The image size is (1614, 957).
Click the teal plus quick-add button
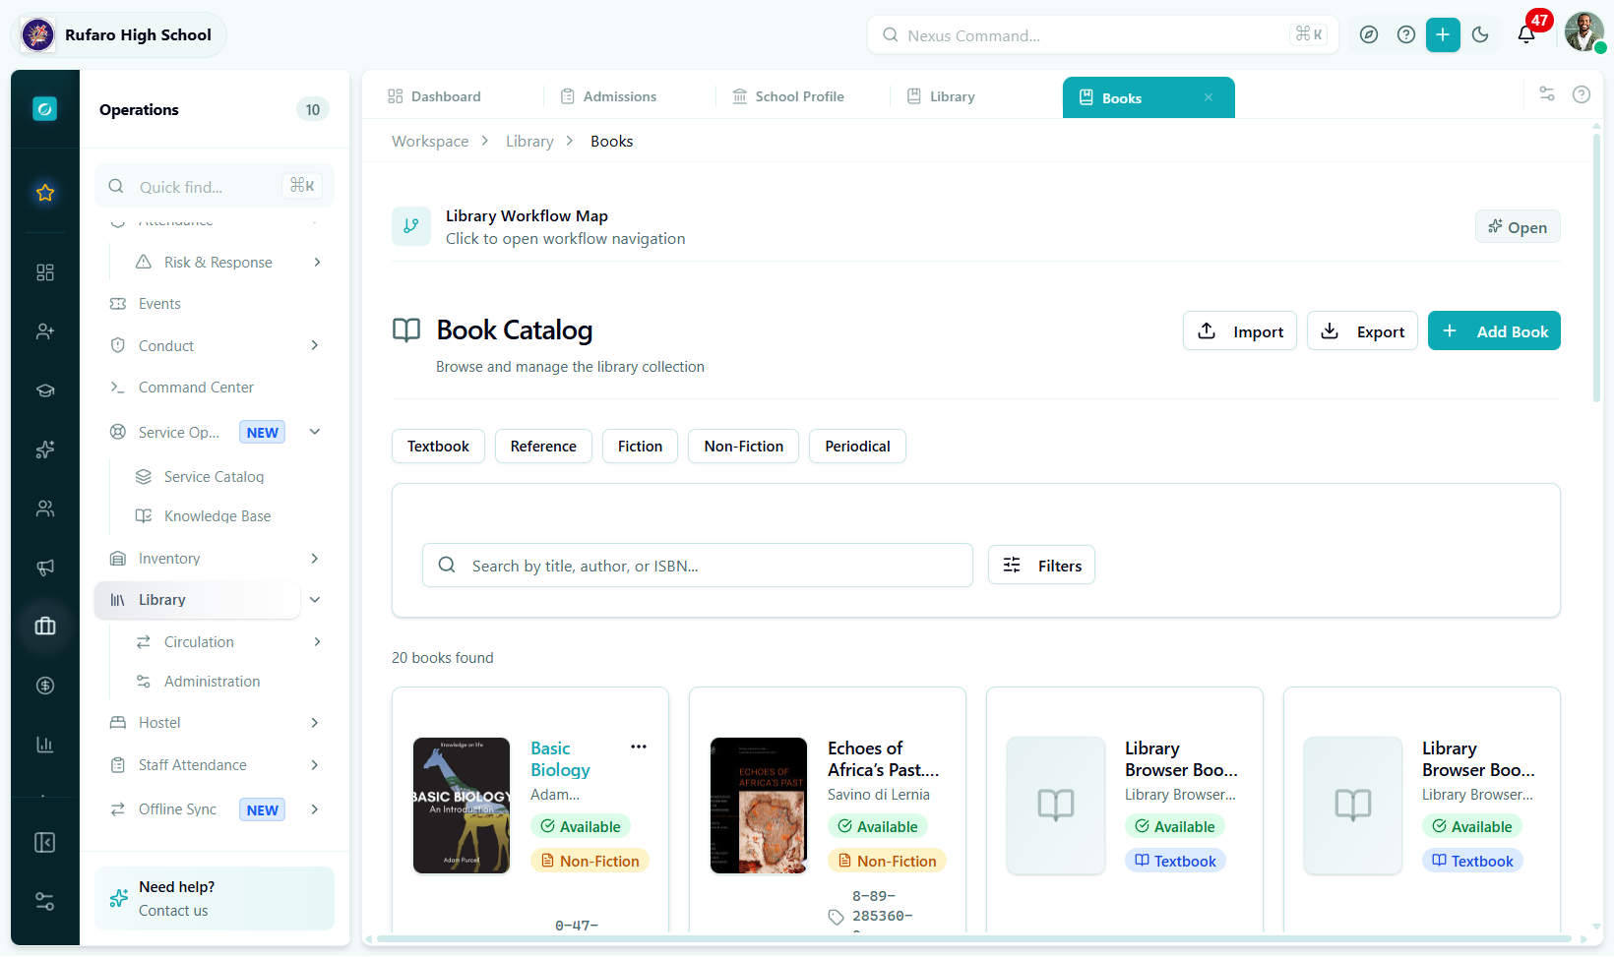click(1443, 35)
